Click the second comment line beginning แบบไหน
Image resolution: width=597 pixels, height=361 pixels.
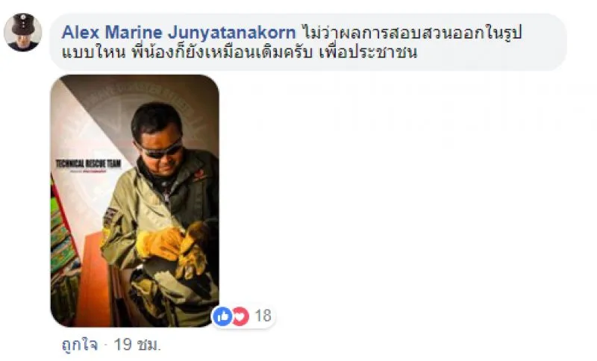pos(240,52)
